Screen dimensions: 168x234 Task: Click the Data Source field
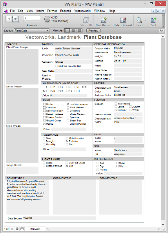pos(59,218)
